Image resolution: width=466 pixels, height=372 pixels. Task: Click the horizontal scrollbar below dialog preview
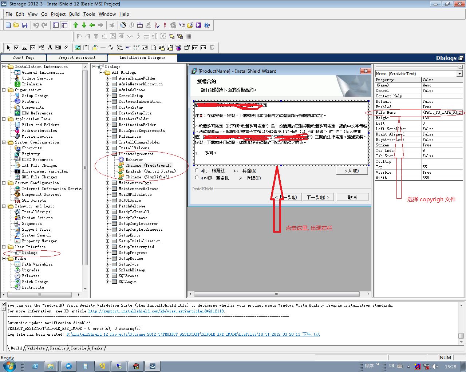tap(277, 294)
